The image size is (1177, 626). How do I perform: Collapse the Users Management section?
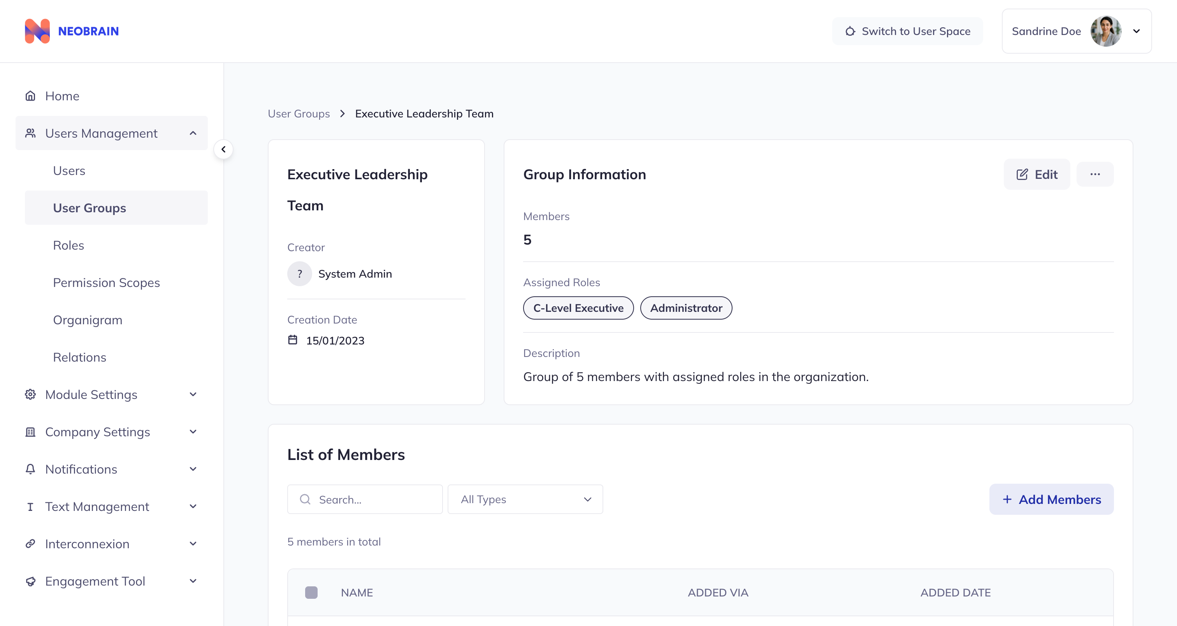[x=193, y=133]
